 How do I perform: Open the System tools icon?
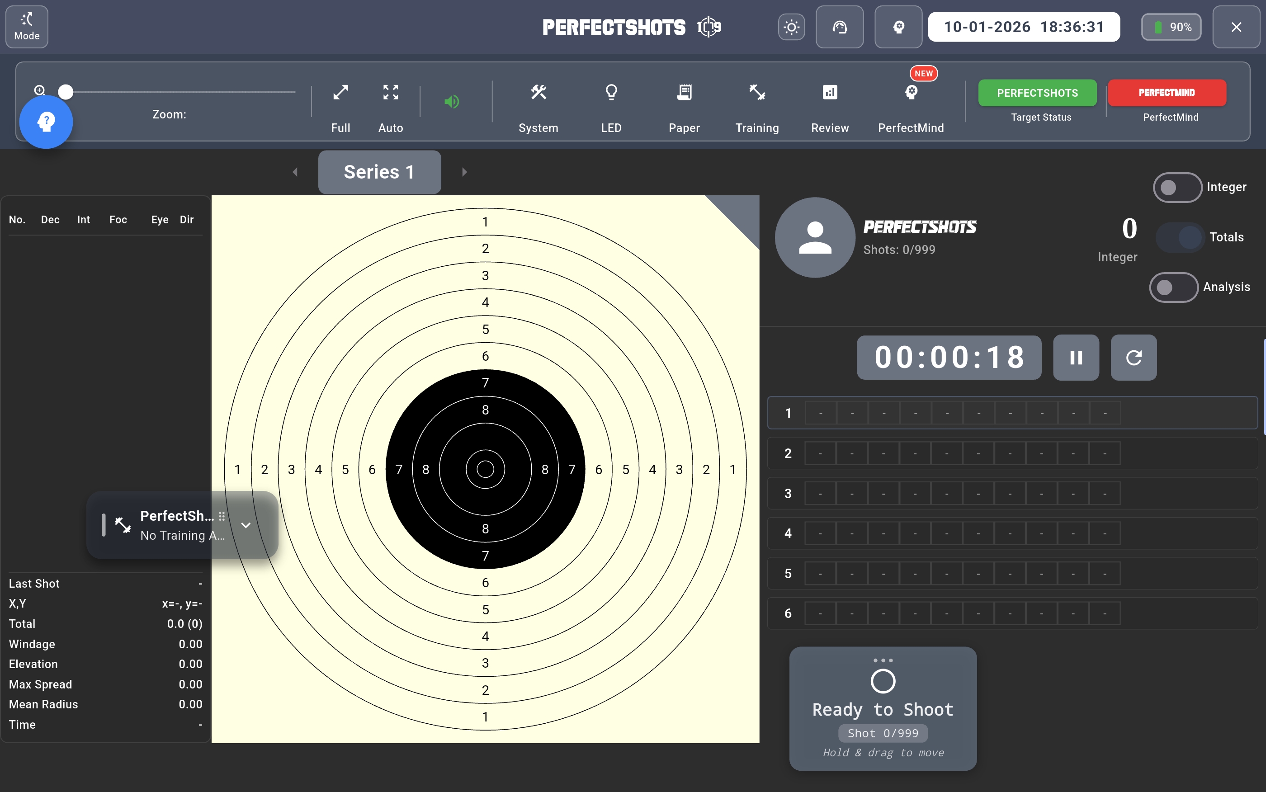(538, 93)
